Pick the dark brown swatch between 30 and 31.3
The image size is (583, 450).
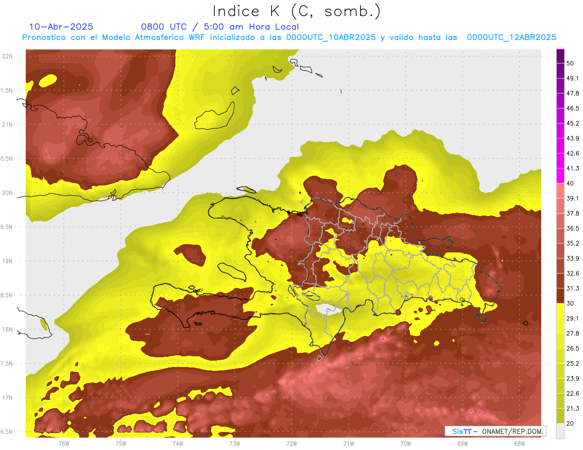point(560,296)
